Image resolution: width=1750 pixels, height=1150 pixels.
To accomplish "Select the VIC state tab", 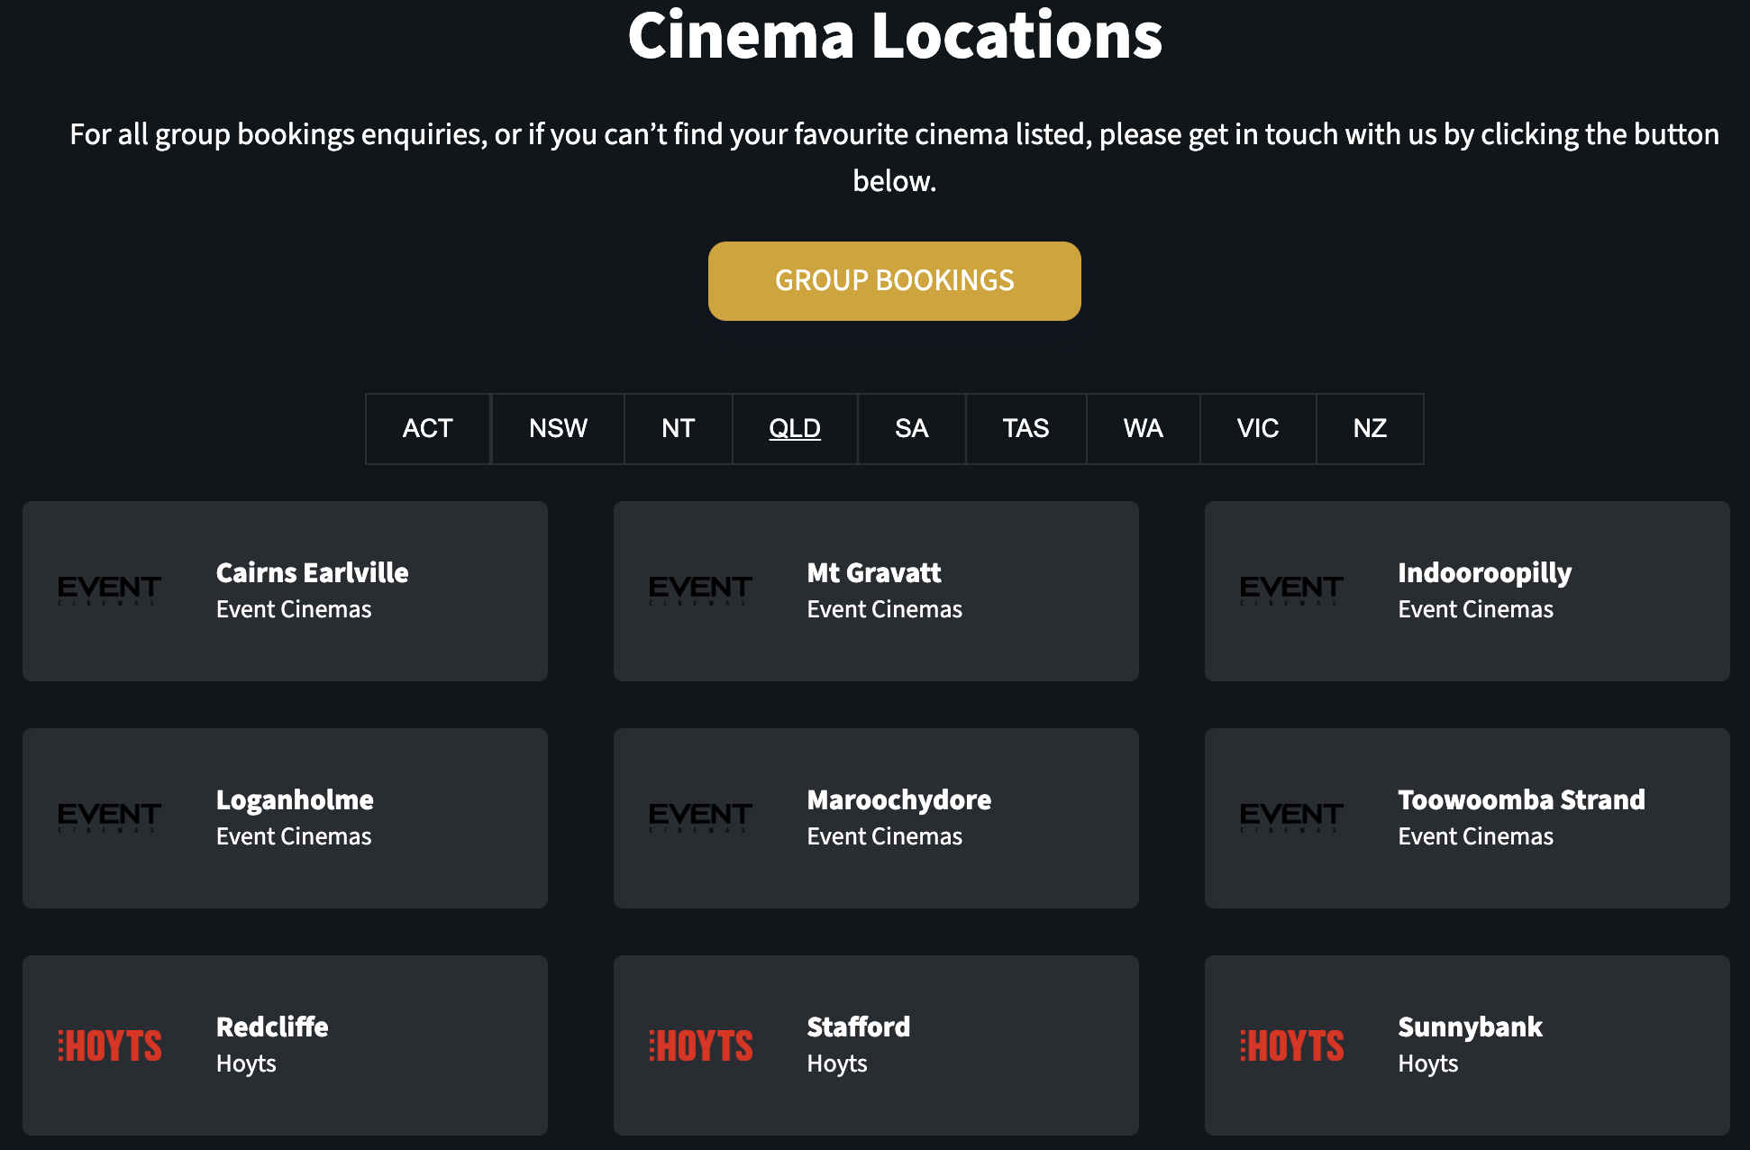I will tap(1257, 428).
